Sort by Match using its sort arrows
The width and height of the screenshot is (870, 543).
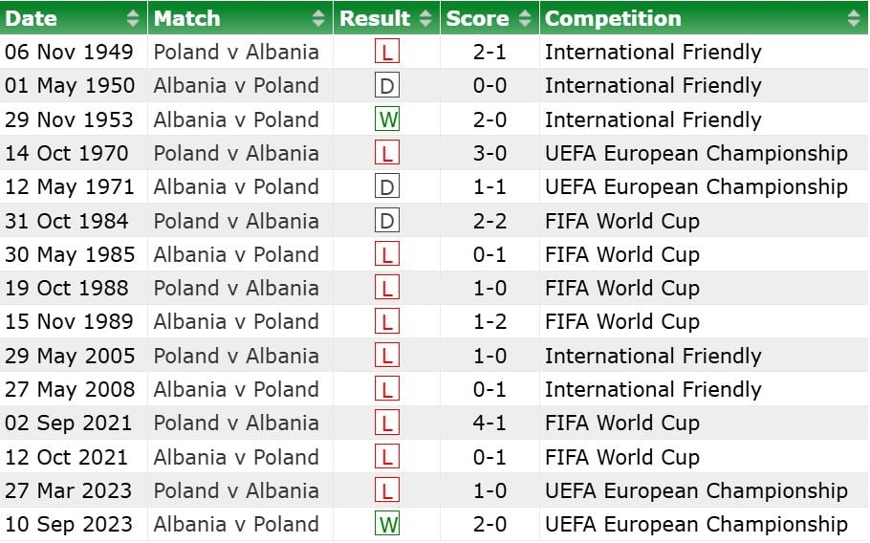[318, 18]
